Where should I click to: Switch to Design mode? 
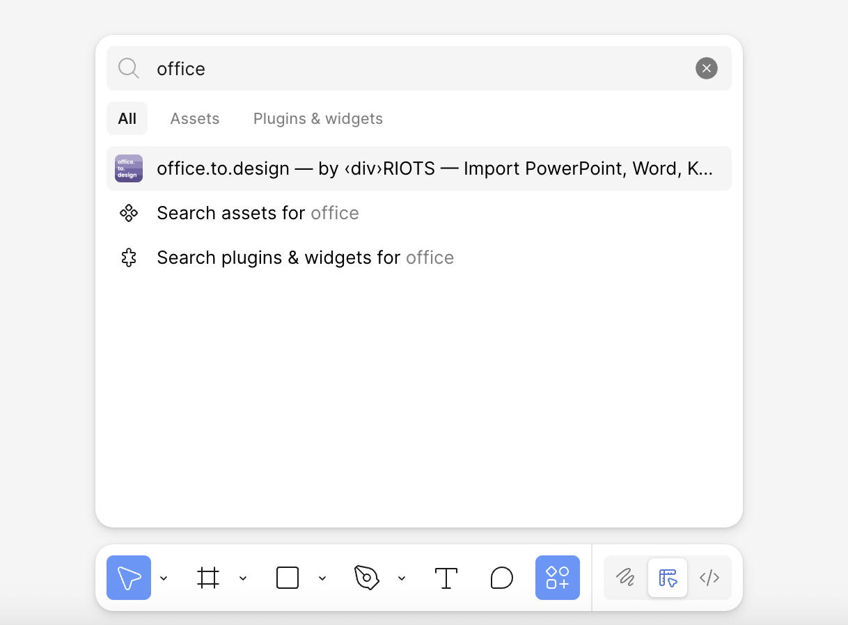coord(668,578)
